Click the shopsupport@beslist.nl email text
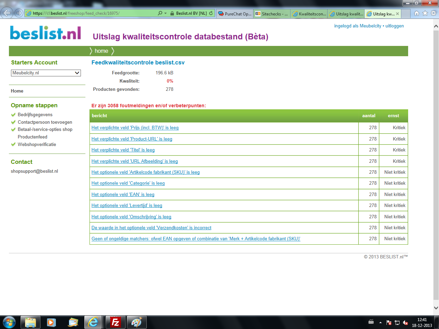This screenshot has height=329, width=439. coord(34,171)
